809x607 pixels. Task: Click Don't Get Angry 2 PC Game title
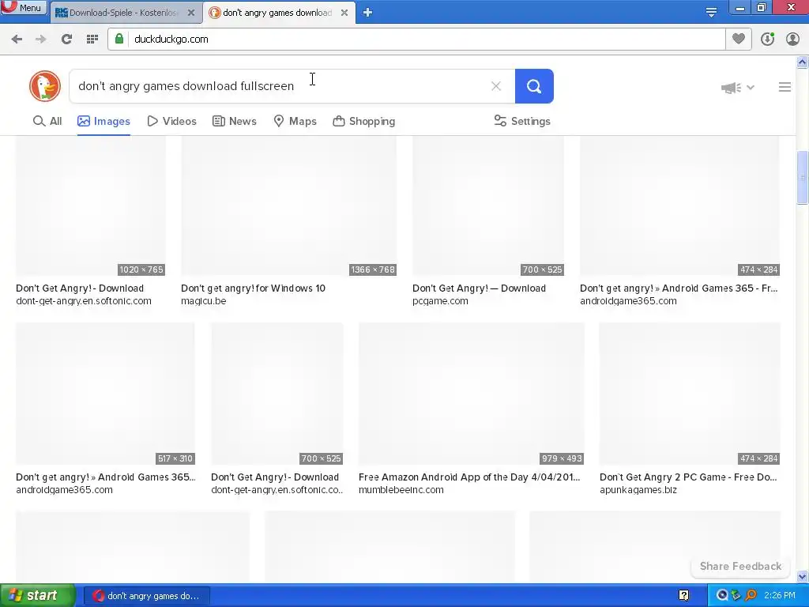[x=688, y=477]
